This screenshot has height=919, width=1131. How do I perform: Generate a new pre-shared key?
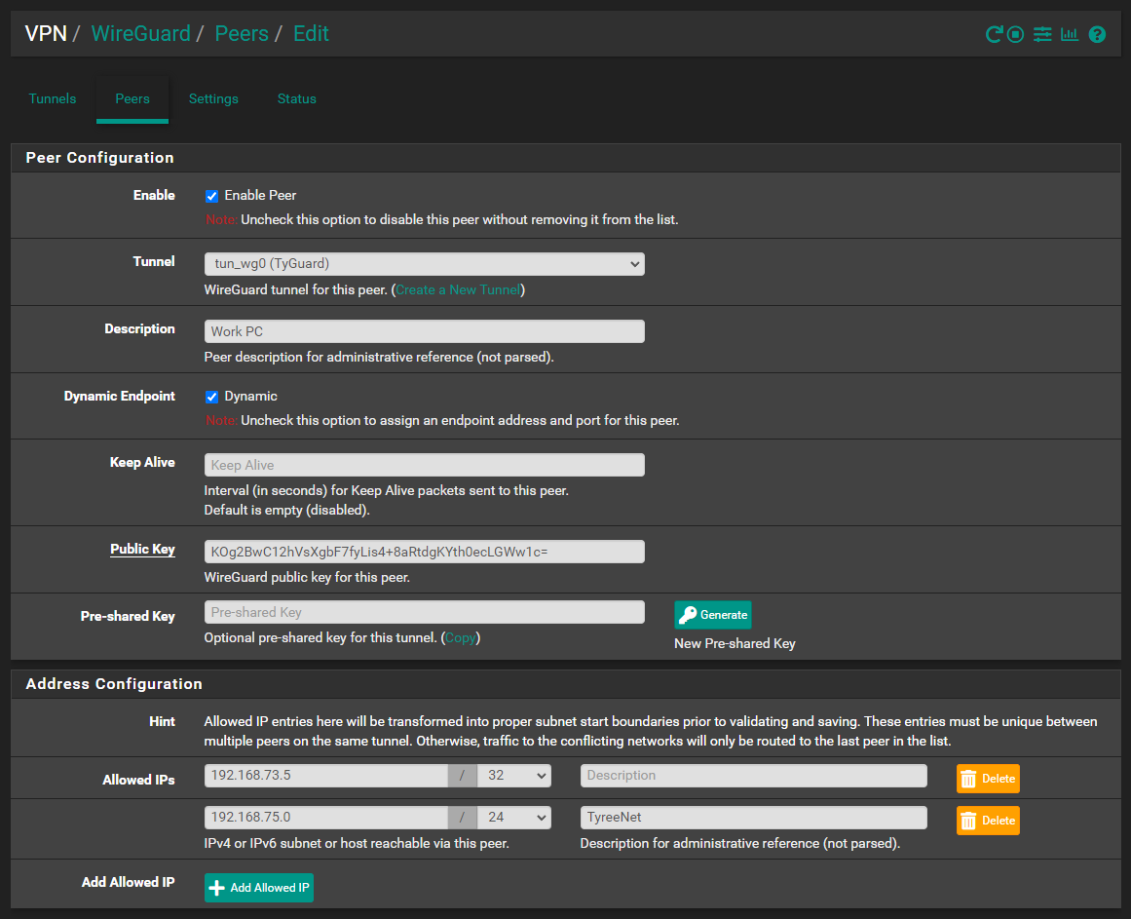713,615
